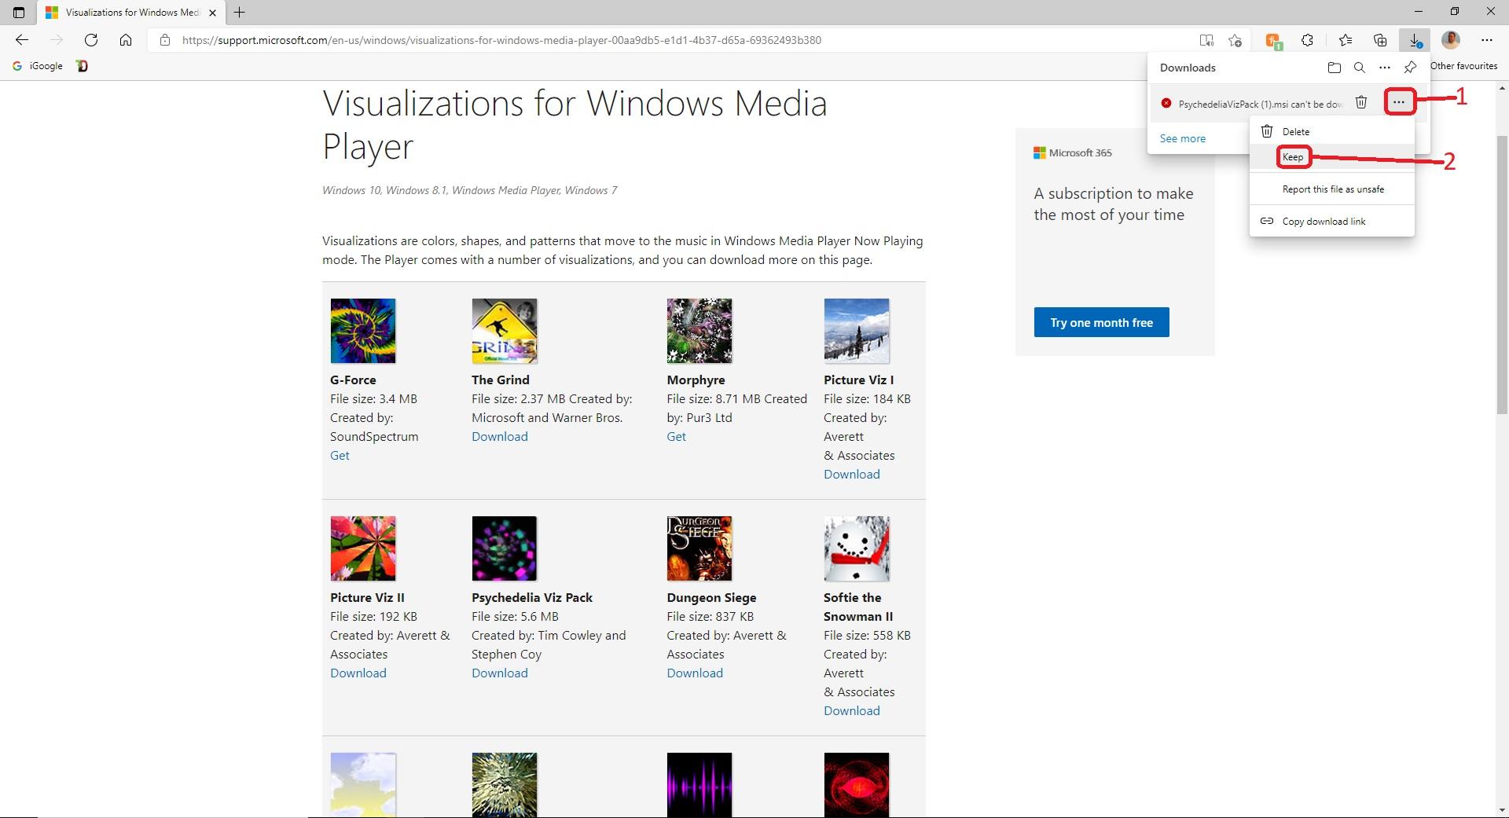The image size is (1509, 818).
Task: Enter Immersive Reader mode
Action: pyautogui.click(x=1206, y=40)
